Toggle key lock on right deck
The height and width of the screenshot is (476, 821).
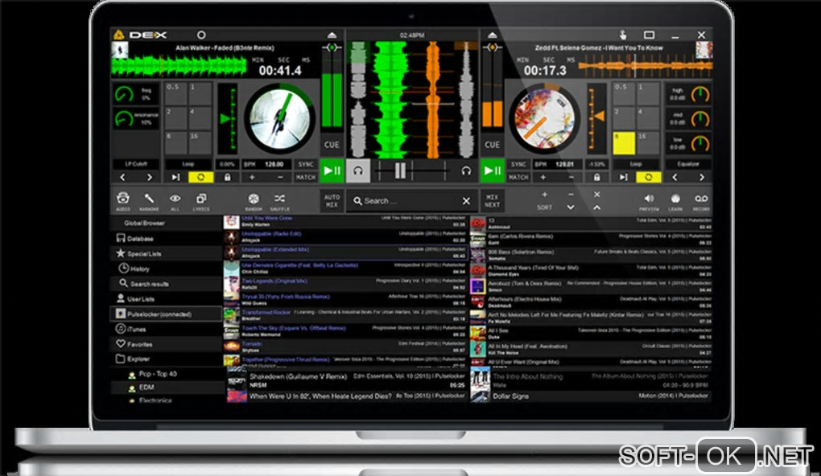click(x=597, y=178)
